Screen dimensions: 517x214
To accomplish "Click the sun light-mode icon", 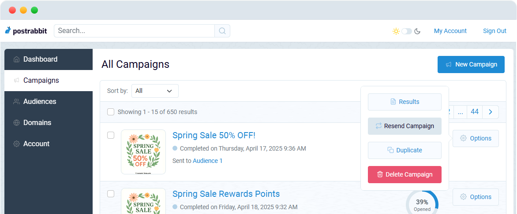I will click(396, 31).
